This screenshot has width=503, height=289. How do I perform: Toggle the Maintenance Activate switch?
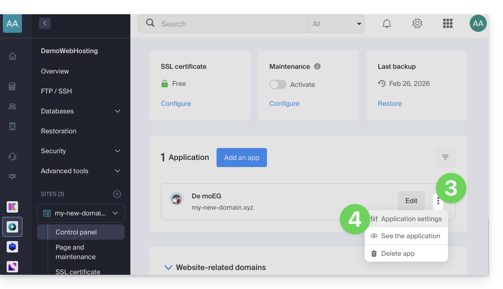[x=278, y=84]
